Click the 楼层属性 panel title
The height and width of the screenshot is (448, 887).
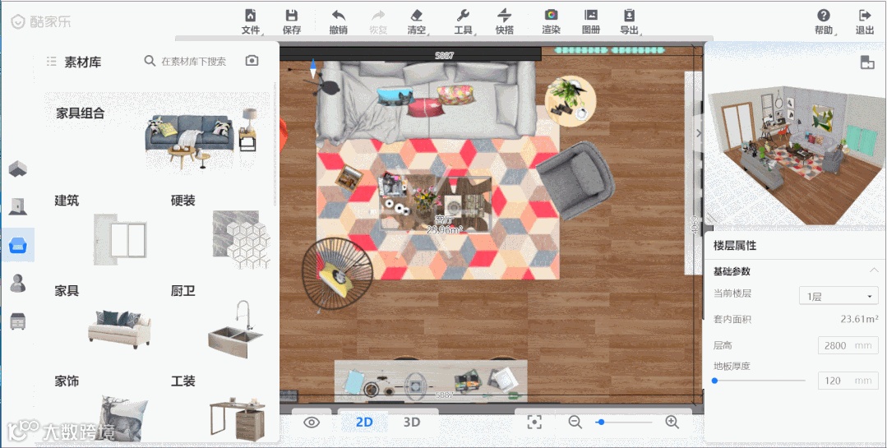click(x=734, y=246)
